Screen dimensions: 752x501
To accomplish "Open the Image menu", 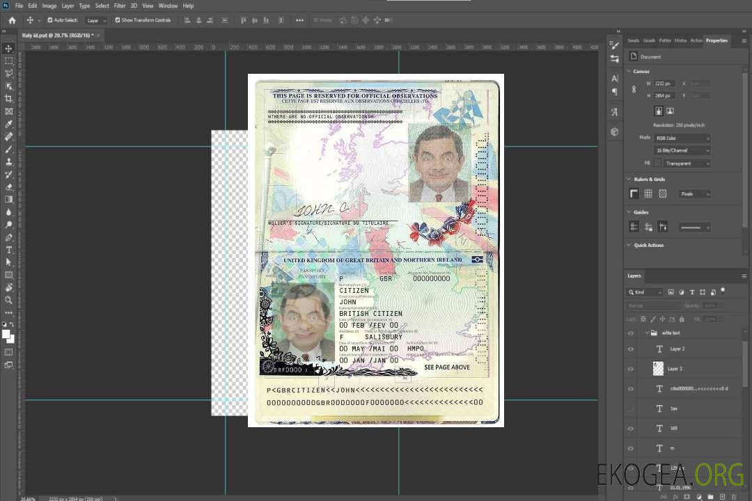I will (49, 6).
